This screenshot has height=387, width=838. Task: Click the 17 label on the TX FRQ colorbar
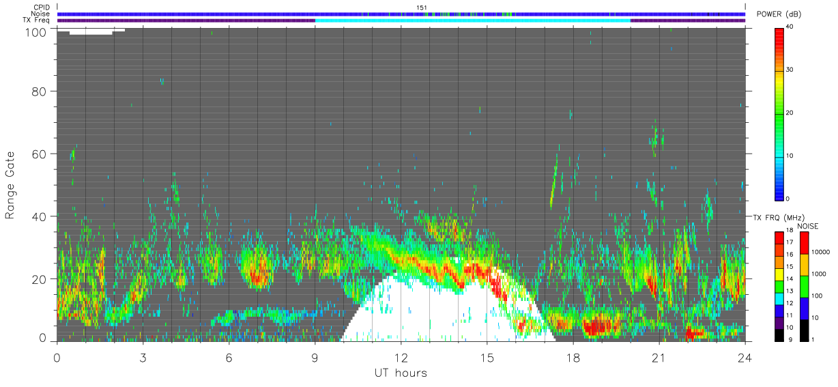pos(789,242)
